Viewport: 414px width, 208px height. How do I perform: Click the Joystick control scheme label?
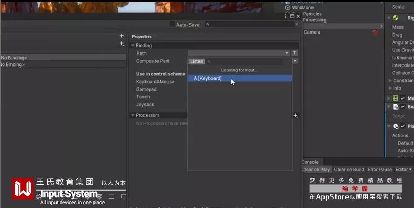(145, 105)
